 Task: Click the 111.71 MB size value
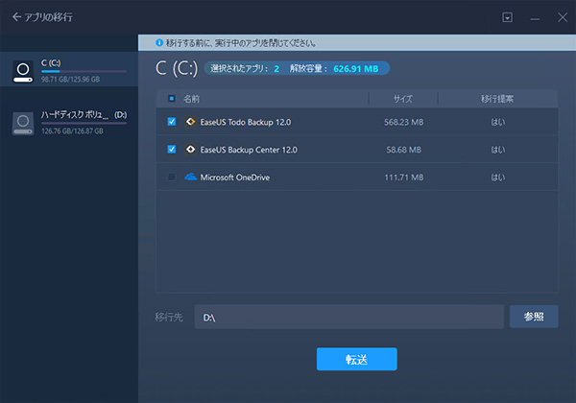404,178
